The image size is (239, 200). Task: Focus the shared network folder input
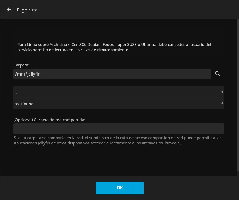point(119,128)
